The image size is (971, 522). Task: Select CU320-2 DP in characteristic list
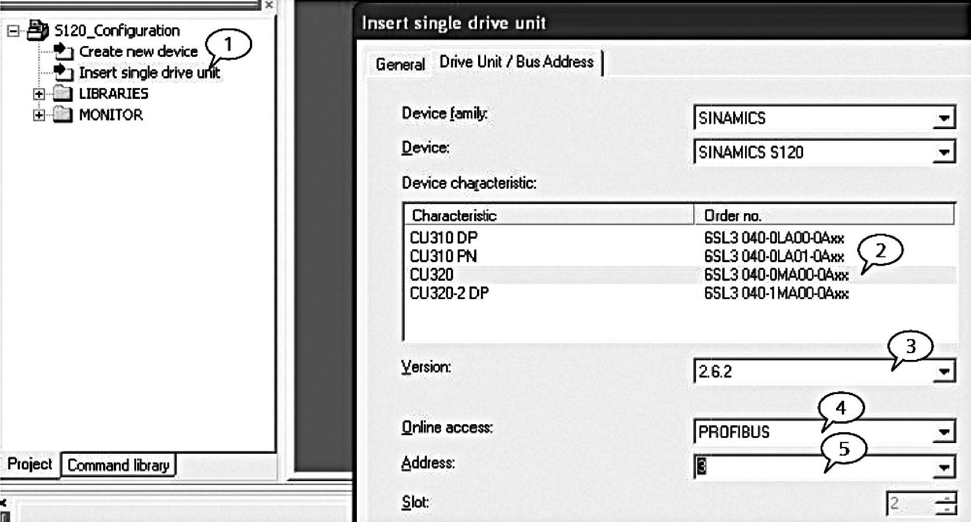pyautogui.click(x=449, y=293)
